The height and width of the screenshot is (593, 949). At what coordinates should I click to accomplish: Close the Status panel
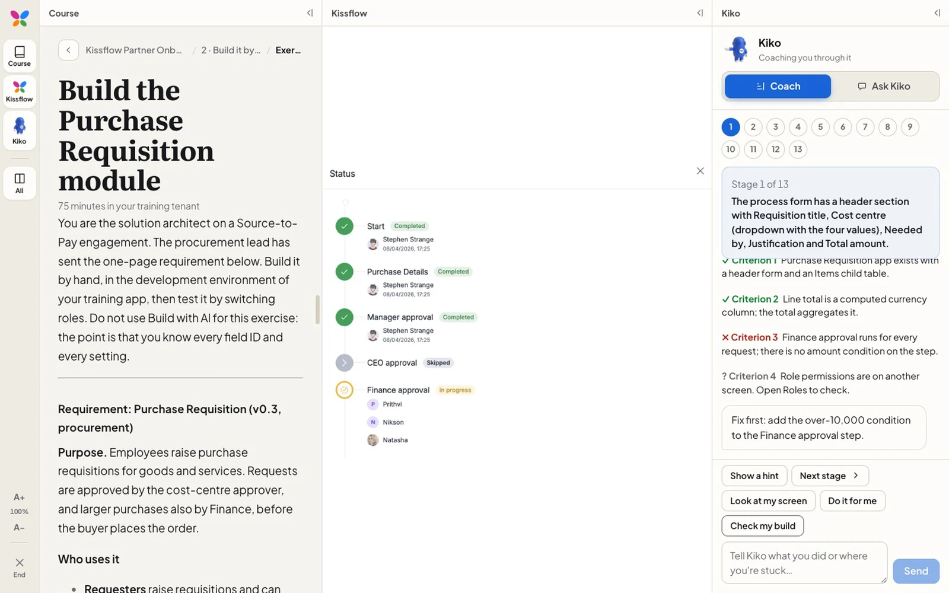[700, 171]
